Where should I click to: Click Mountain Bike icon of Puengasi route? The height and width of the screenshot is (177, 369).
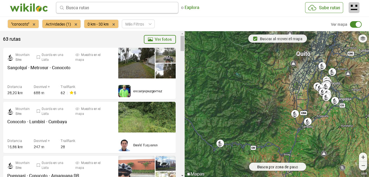(10, 165)
